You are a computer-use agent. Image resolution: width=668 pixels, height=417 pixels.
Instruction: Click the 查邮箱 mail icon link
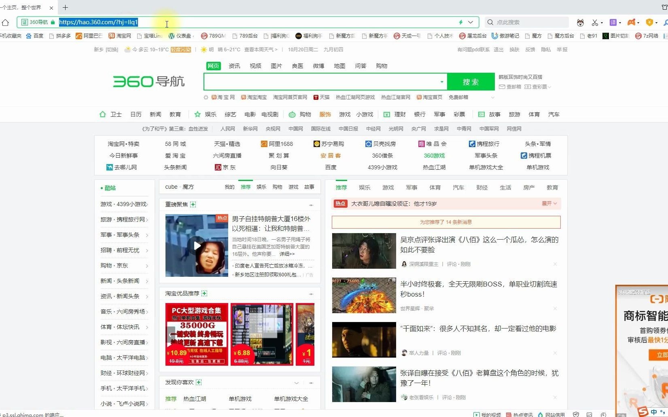click(510, 87)
